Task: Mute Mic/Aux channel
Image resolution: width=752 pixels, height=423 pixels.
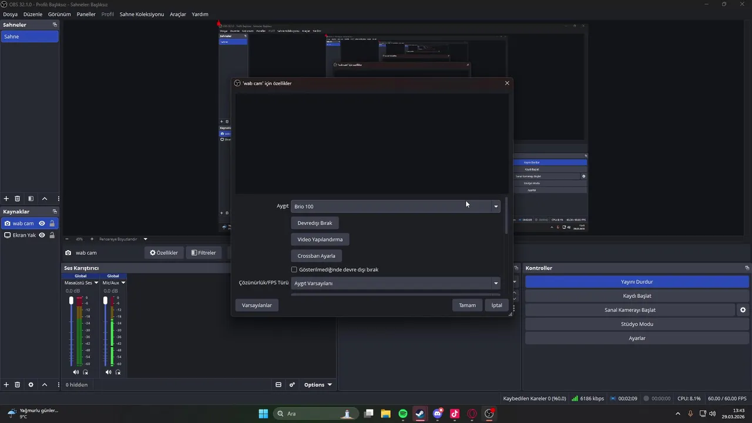Action: [x=108, y=372]
